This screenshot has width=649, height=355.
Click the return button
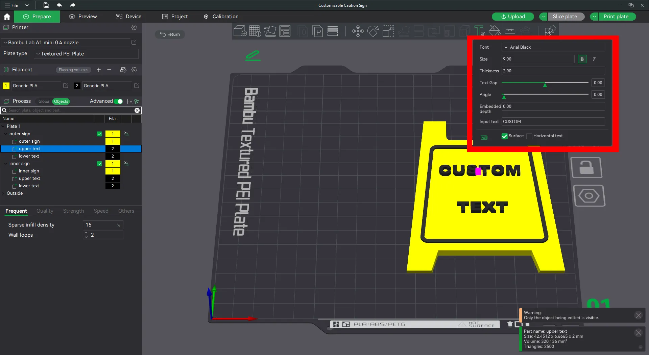170,34
